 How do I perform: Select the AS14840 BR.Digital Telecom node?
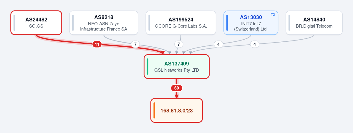click(x=314, y=23)
